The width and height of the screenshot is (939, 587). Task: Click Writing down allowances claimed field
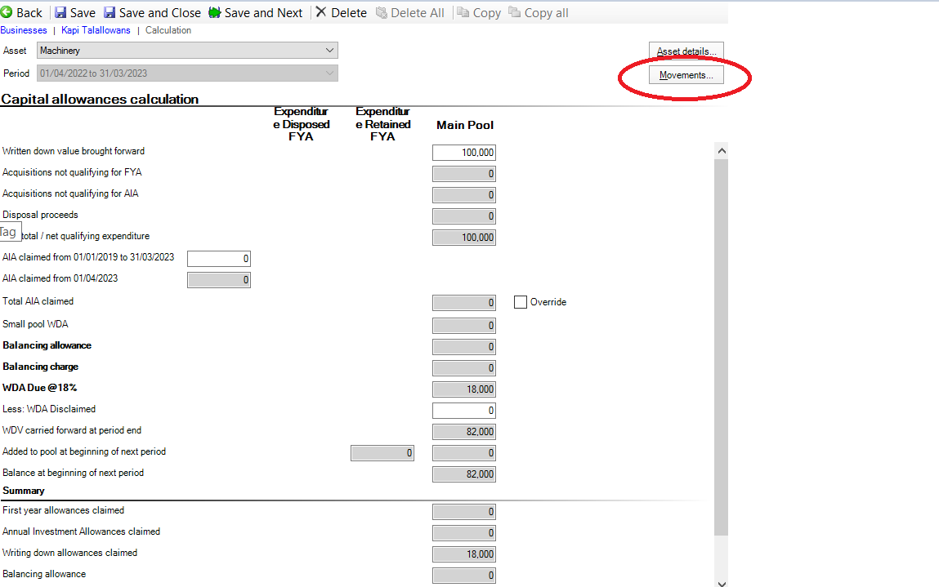click(x=464, y=554)
